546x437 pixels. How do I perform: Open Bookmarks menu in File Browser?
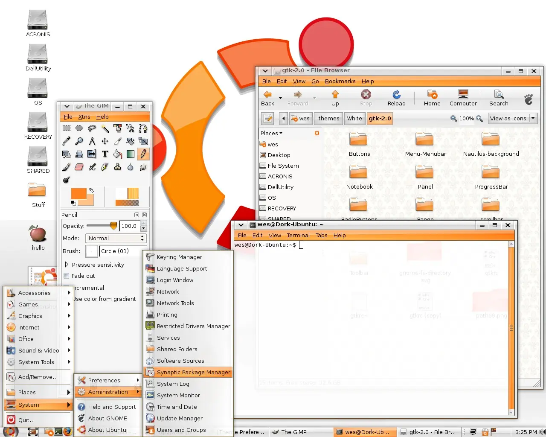pos(340,82)
